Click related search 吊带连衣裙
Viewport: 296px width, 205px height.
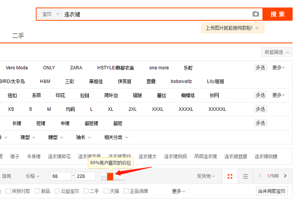click(205, 157)
